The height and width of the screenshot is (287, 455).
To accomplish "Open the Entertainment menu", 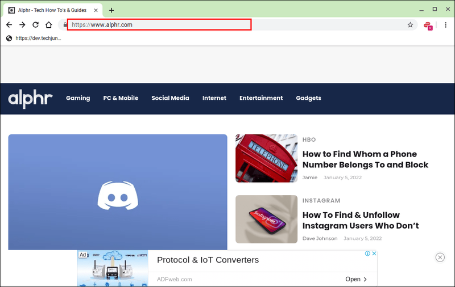I will [x=261, y=98].
